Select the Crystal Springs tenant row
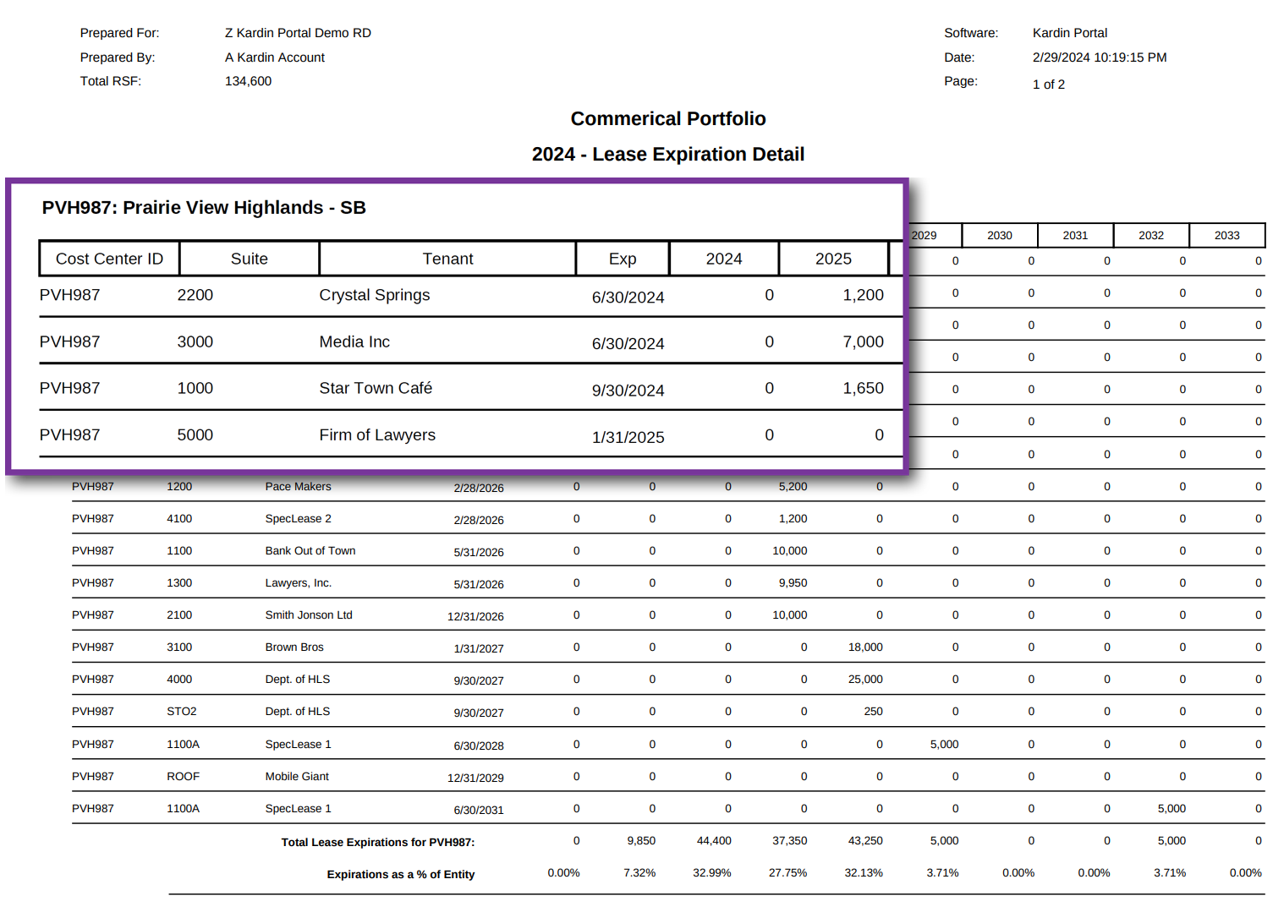The width and height of the screenshot is (1284, 923). click(x=375, y=295)
